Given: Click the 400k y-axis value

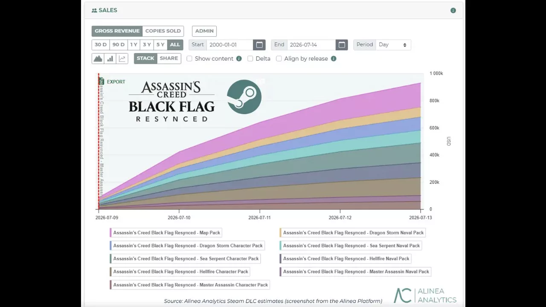Looking at the screenshot, I should pos(434,155).
